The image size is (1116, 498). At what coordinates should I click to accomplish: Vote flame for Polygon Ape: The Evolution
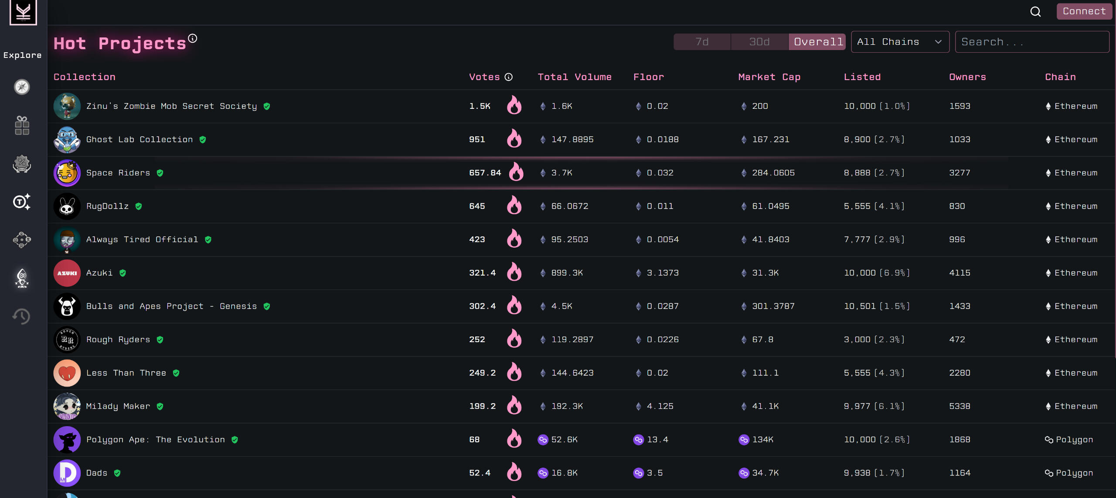click(x=514, y=439)
